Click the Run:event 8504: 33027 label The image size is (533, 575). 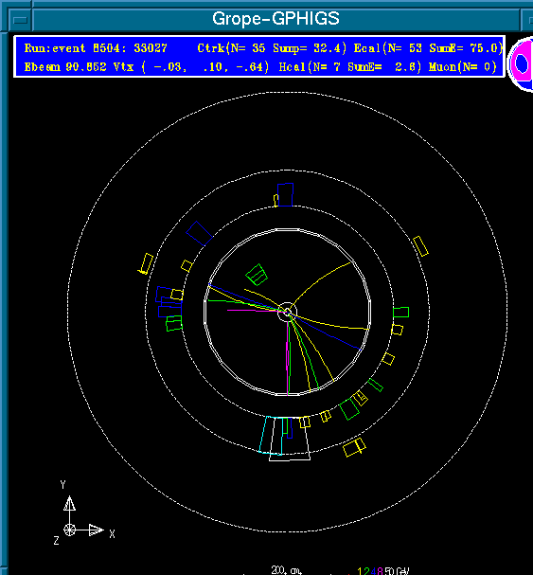coord(96,48)
